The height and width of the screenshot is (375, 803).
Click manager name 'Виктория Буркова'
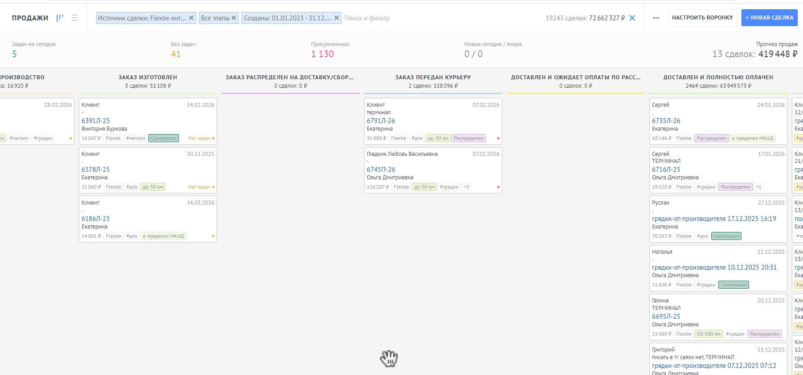(x=104, y=129)
